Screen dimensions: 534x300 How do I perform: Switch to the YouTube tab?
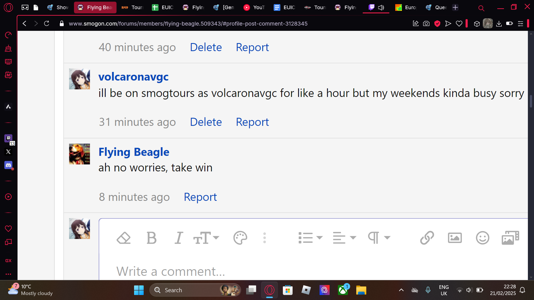(254, 7)
